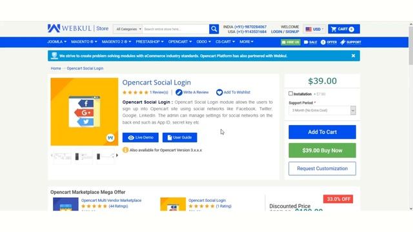This screenshot has width=413, height=232.
Task: Click the (44 Ratings) text
Action: pyautogui.click(x=118, y=206)
